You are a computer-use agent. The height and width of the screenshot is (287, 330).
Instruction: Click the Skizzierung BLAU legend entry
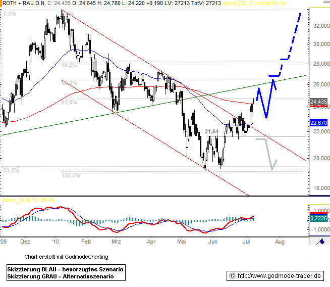coord(65,269)
